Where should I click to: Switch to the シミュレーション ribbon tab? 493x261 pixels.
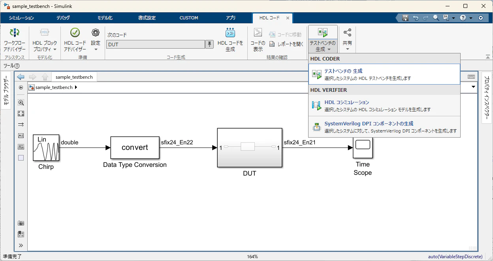pos(21,18)
